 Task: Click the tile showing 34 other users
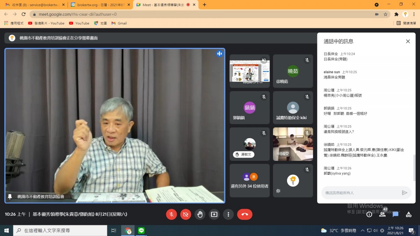coord(250,181)
